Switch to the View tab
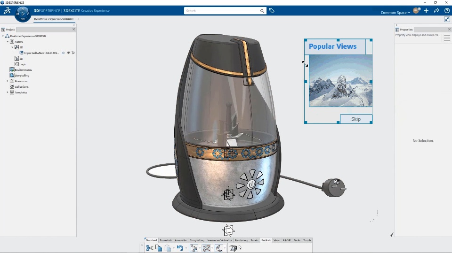This screenshot has height=253, width=452. tap(276, 240)
